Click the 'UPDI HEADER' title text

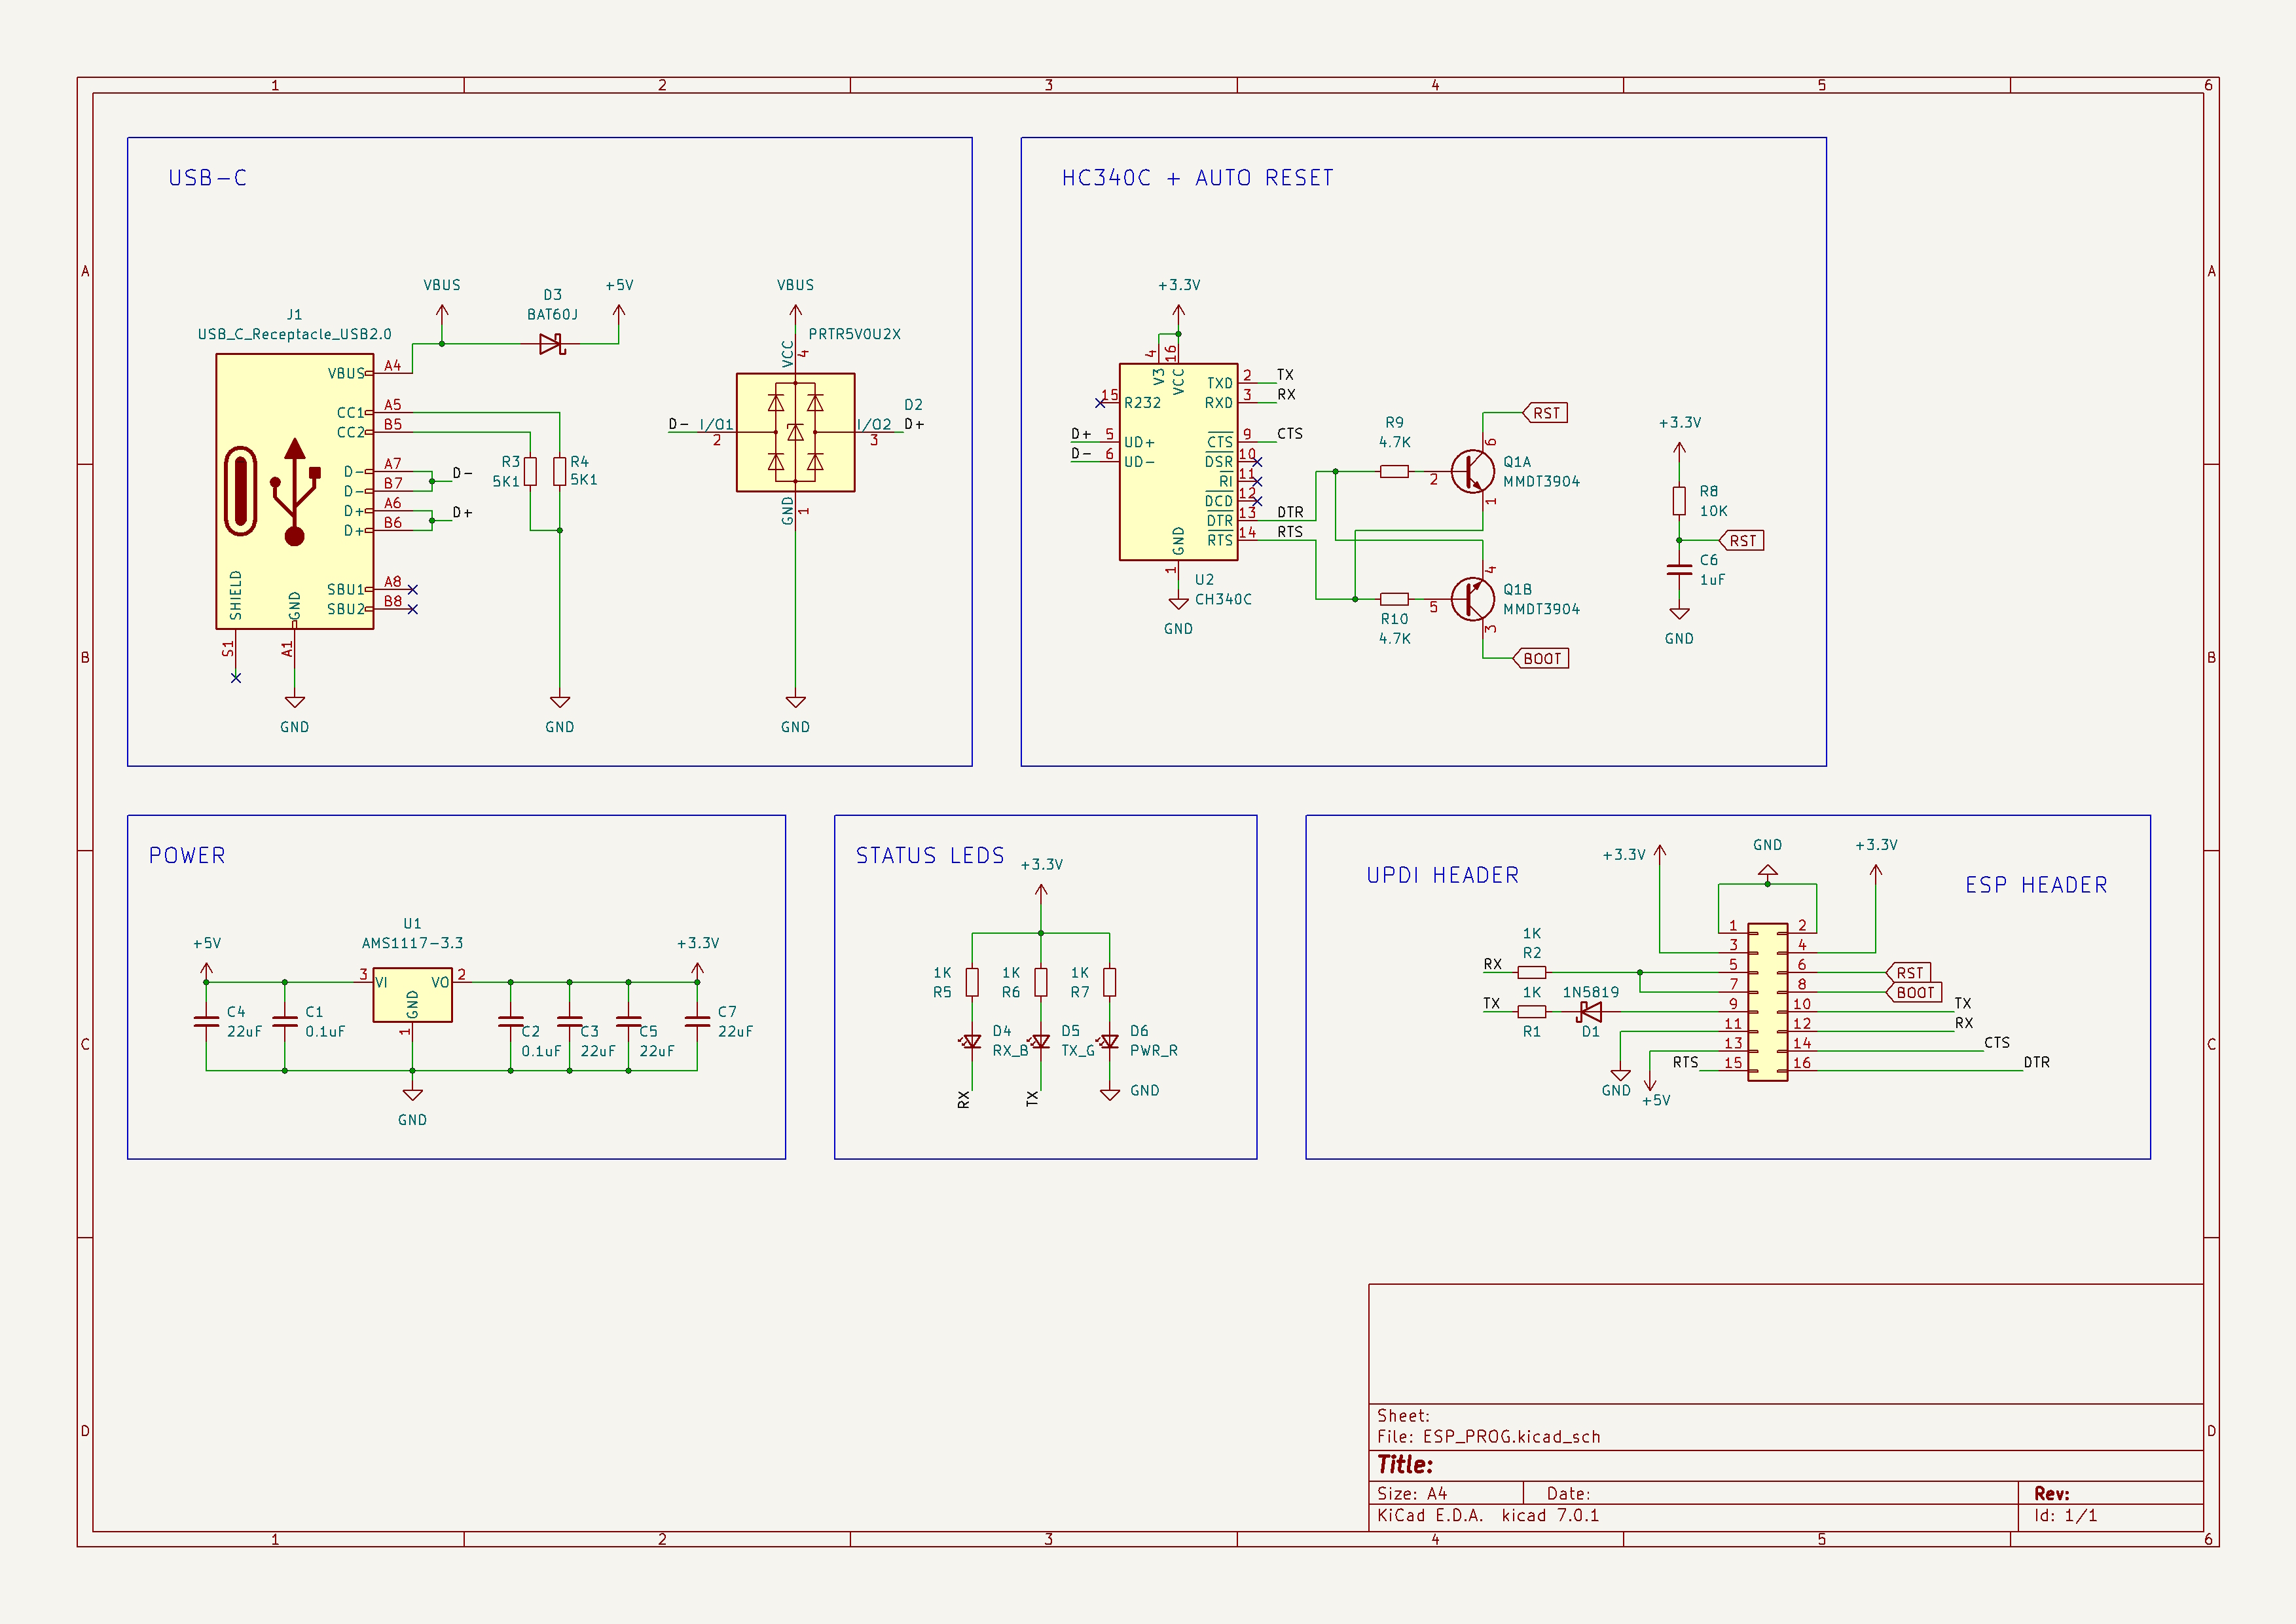pyautogui.click(x=1442, y=875)
